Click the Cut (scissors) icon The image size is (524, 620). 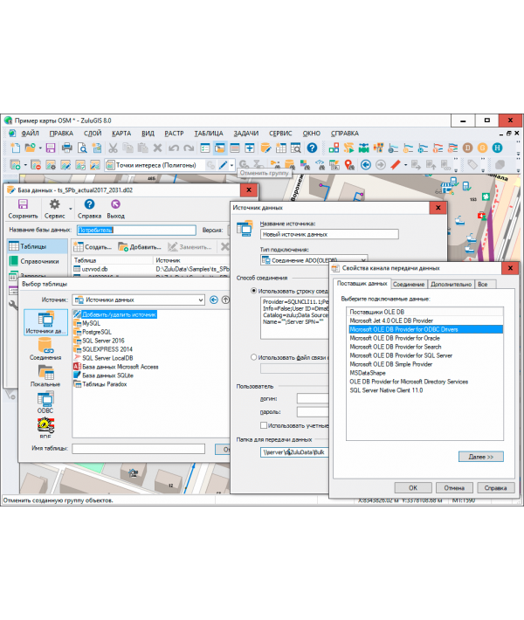click(114, 148)
